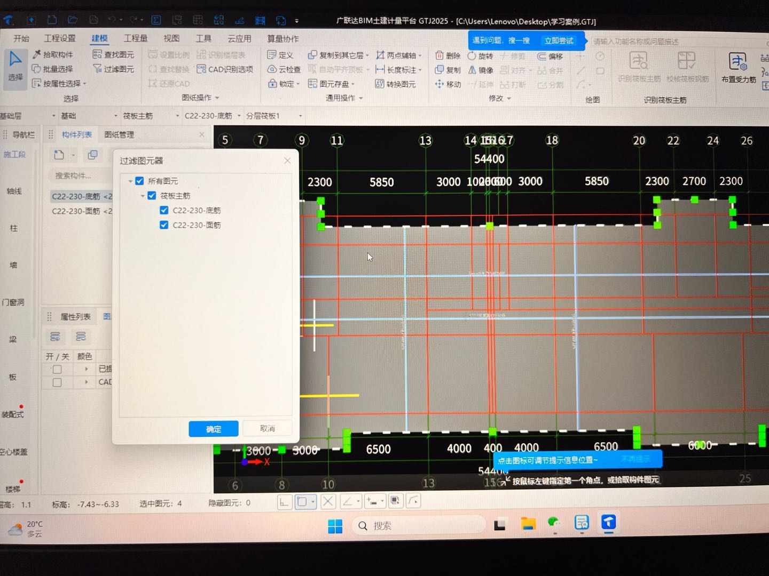Switch to the 工程设置 ribbon tab
Screen dimensions: 769x576
click(60, 38)
